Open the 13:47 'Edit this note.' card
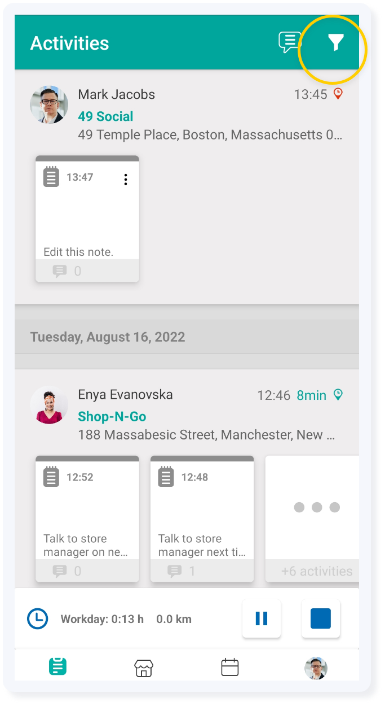Viewport: 385px width, 706px height. (x=87, y=219)
